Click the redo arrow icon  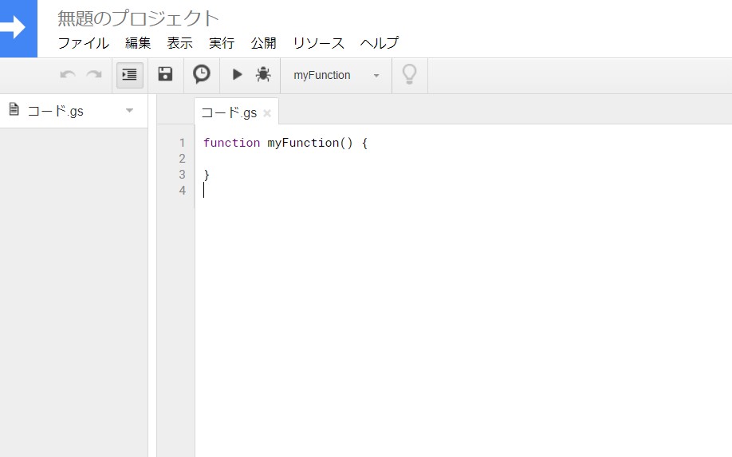94,75
